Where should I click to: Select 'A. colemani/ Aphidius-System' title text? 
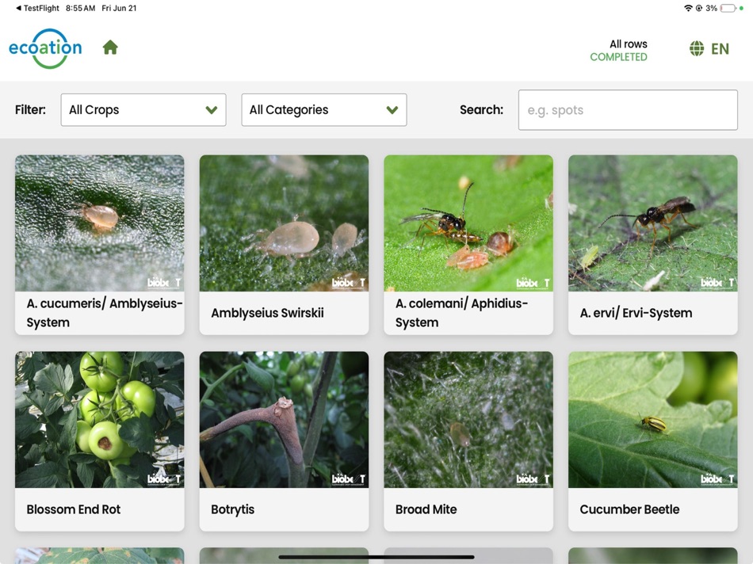coord(461,313)
